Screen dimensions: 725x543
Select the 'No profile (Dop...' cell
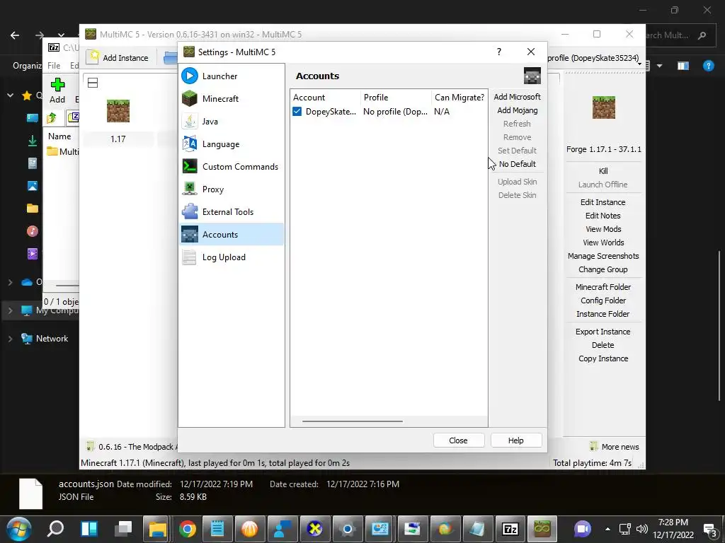[395, 112]
